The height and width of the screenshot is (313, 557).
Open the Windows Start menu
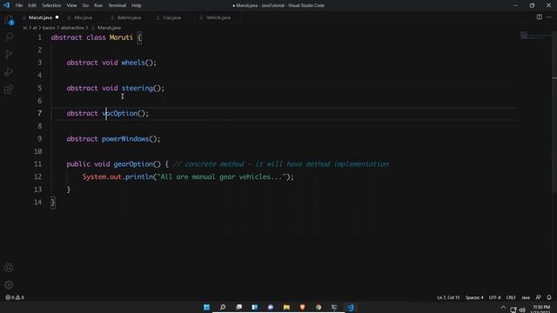[x=206, y=307]
